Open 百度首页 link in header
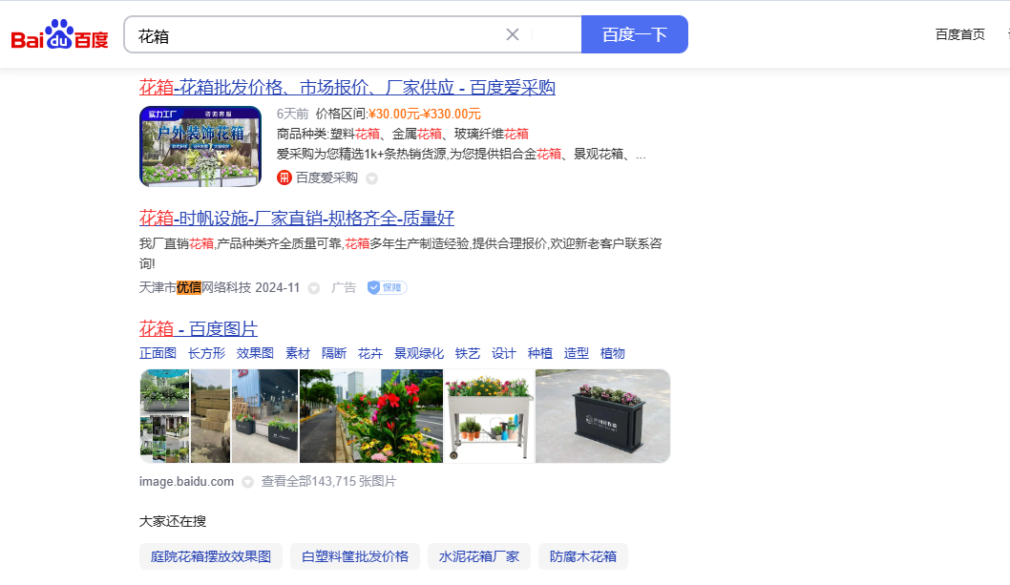1010x585 pixels. point(959,34)
